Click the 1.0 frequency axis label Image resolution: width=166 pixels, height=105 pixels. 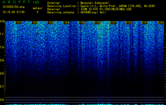[x=2, y=47]
